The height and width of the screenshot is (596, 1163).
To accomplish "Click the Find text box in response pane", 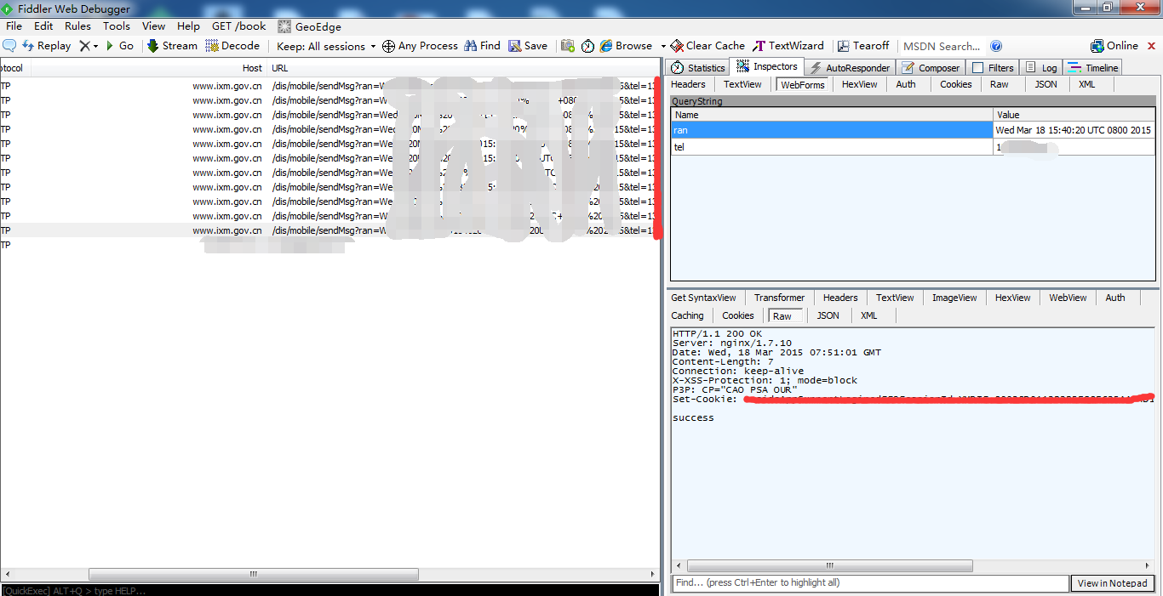I will click(870, 583).
